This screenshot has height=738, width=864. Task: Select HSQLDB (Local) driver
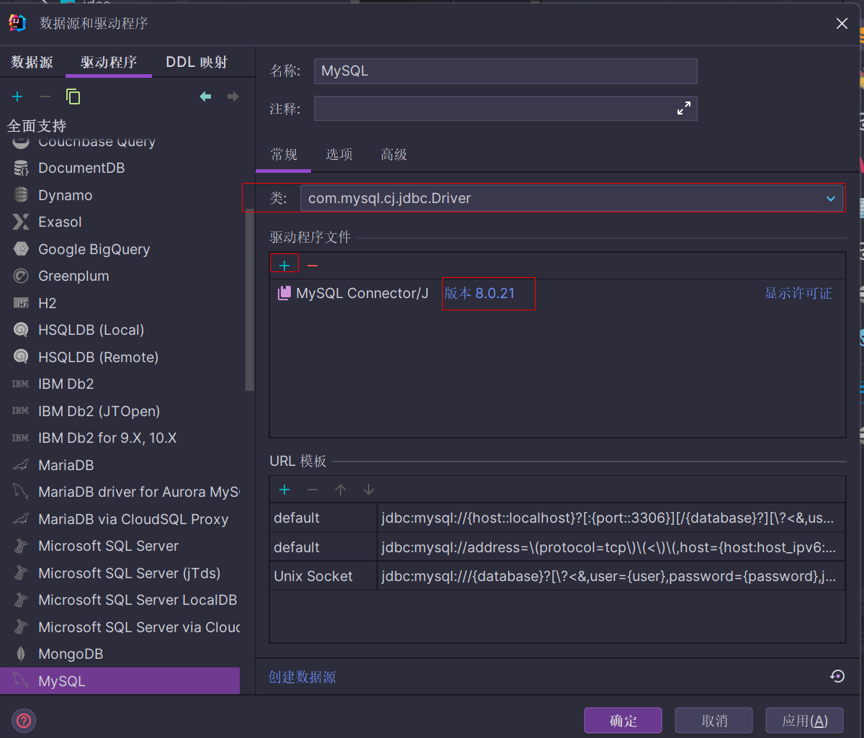coord(120,330)
